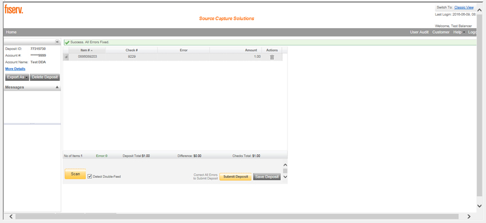Collapse the left deposit panel
The image size is (486, 223).
point(57,42)
